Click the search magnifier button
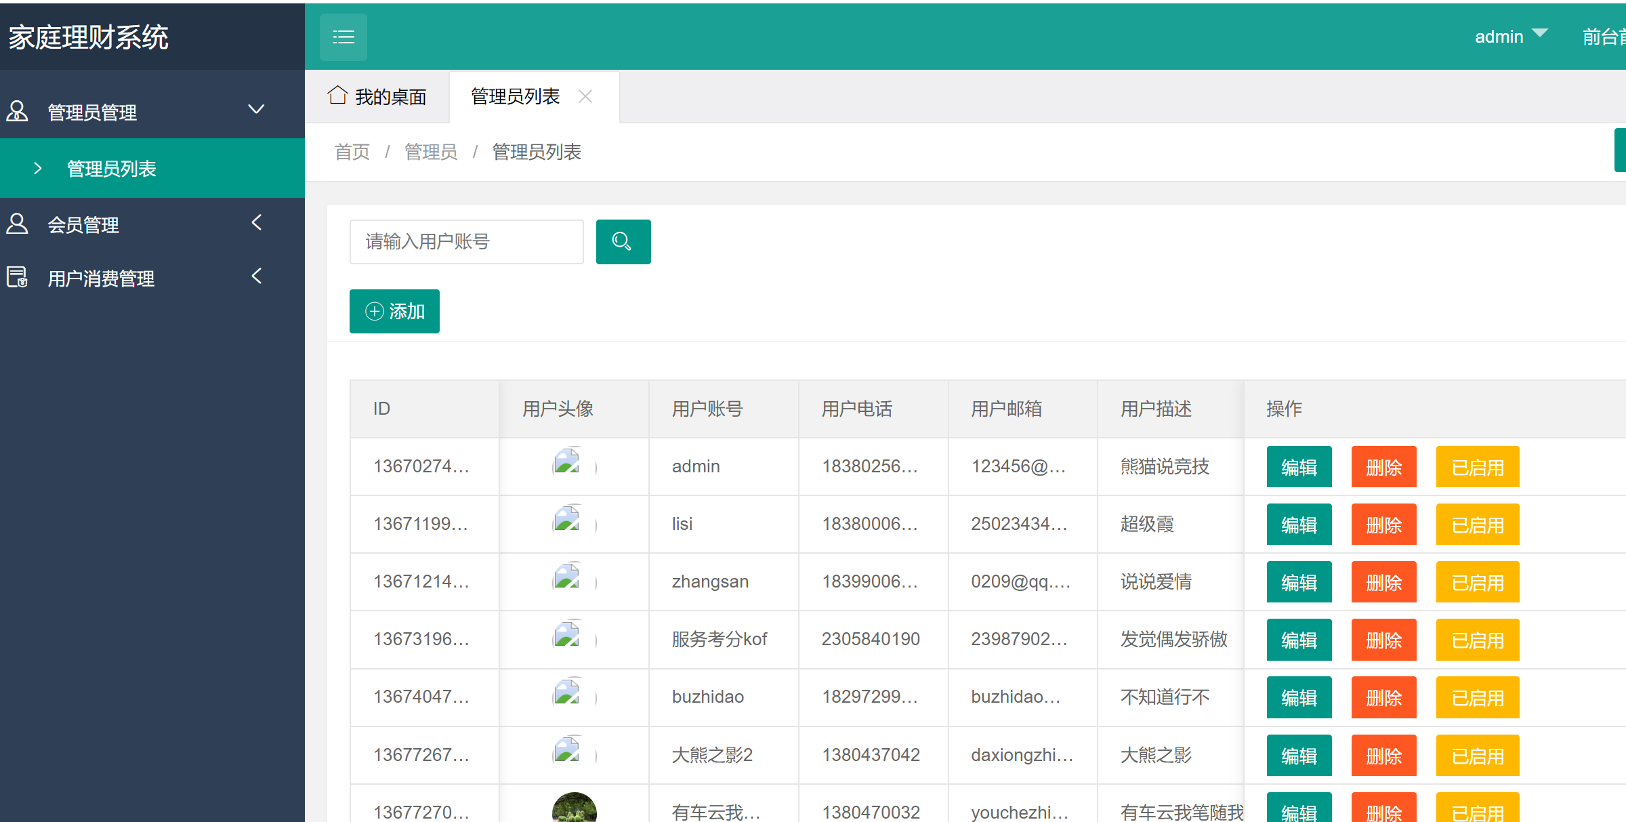1626x822 pixels. pyautogui.click(x=623, y=241)
